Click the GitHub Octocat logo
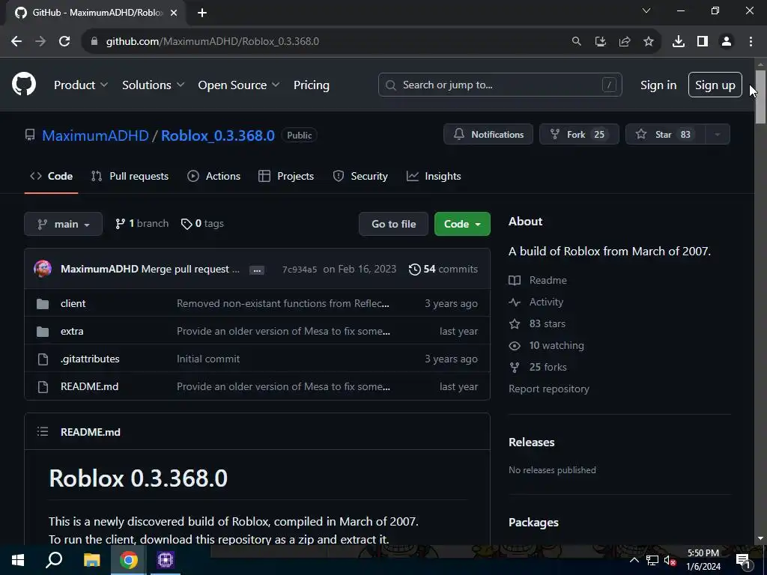This screenshot has height=575, width=767. click(24, 84)
